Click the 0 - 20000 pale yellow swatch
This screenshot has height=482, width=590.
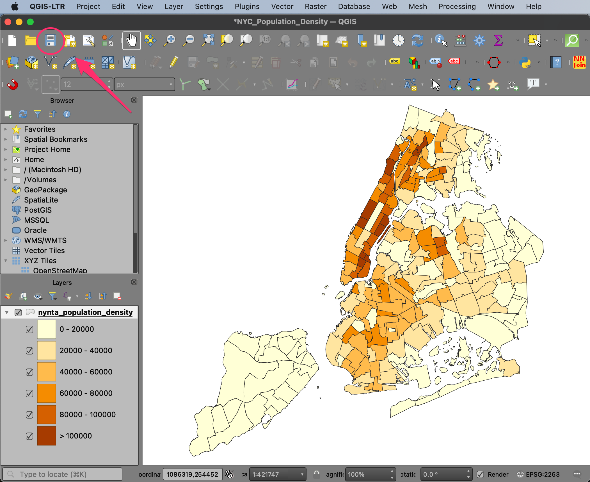[47, 329]
